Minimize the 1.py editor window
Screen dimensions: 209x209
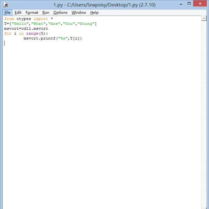(x=181, y=4)
